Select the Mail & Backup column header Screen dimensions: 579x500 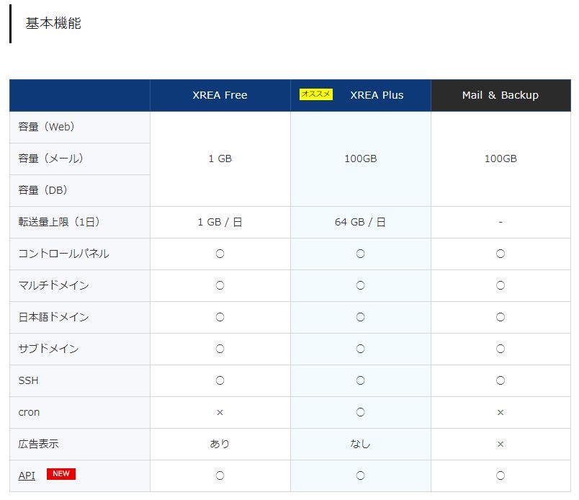501,95
